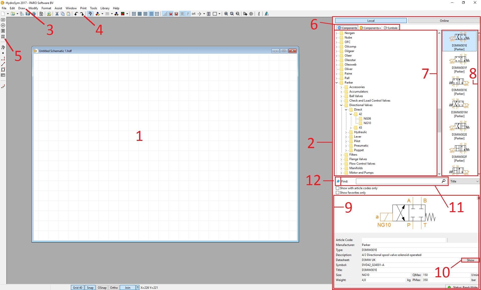Viewport: 481px width, 290px height.
Task: Click the Info (i) toolbar icon
Action: [258, 14]
